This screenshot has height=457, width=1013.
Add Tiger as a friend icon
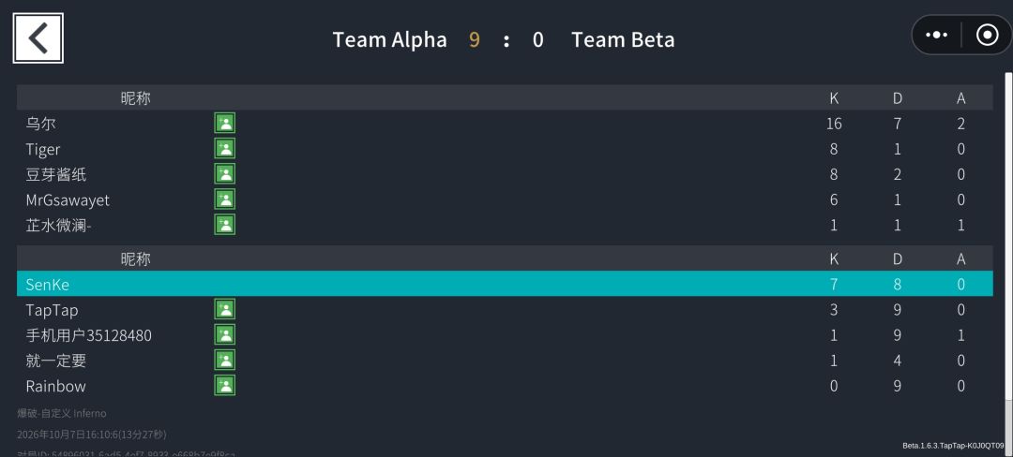tap(225, 149)
